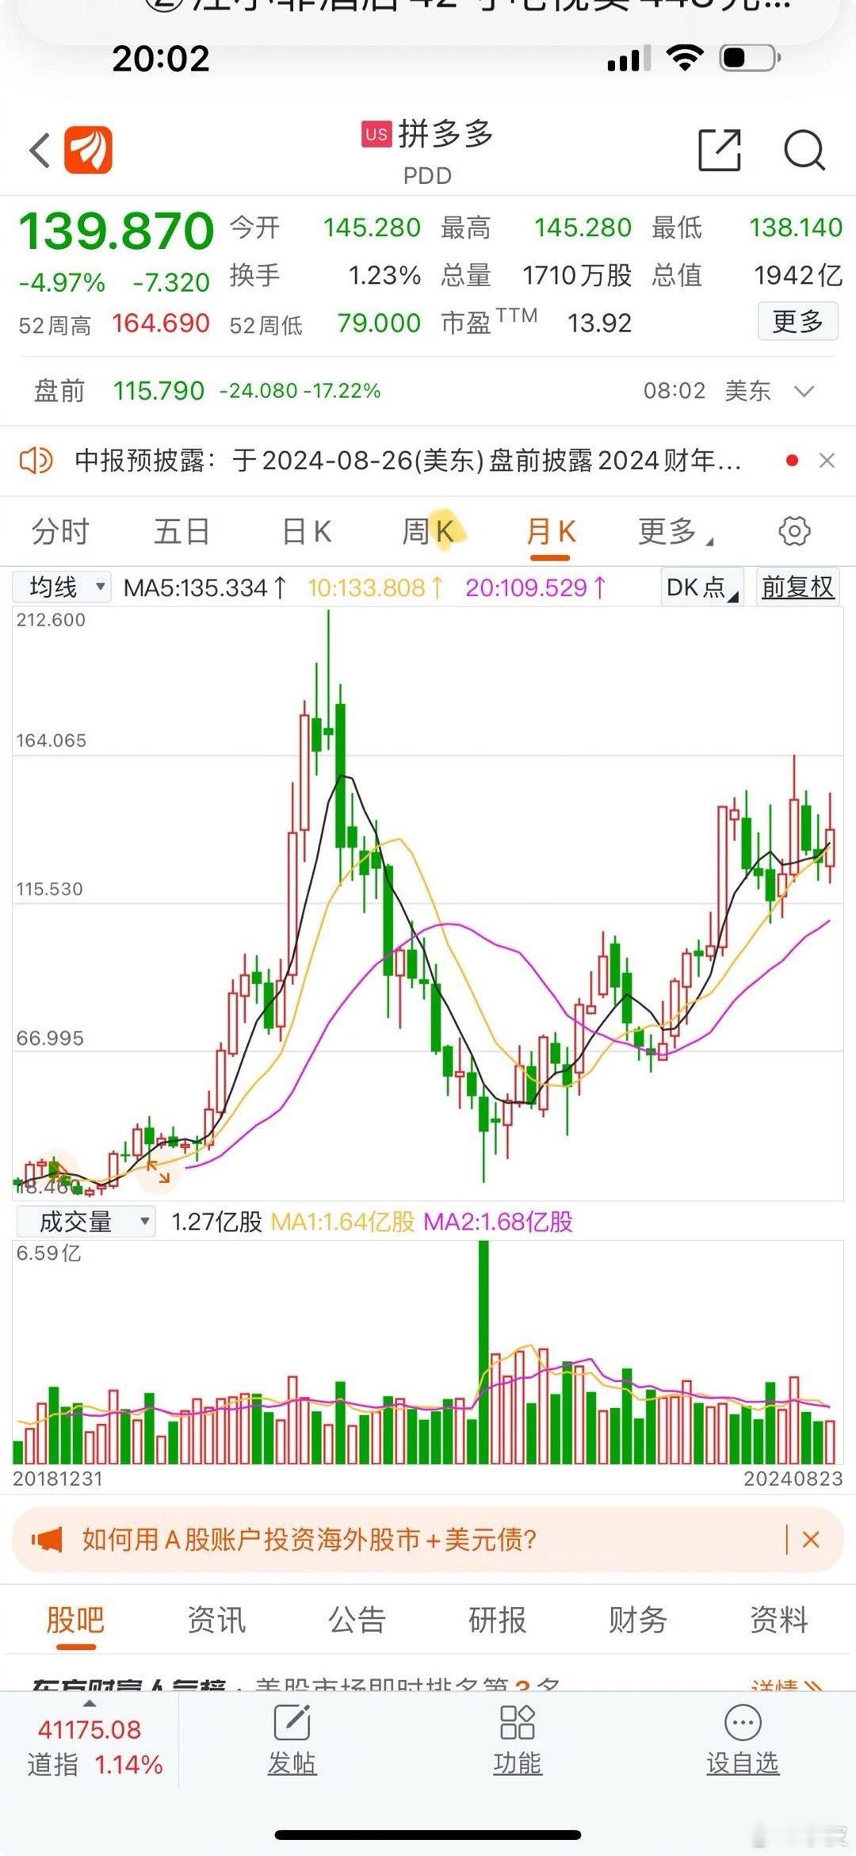The height and width of the screenshot is (1856, 856).
Task: Open the 研报 tab
Action: point(497,1620)
